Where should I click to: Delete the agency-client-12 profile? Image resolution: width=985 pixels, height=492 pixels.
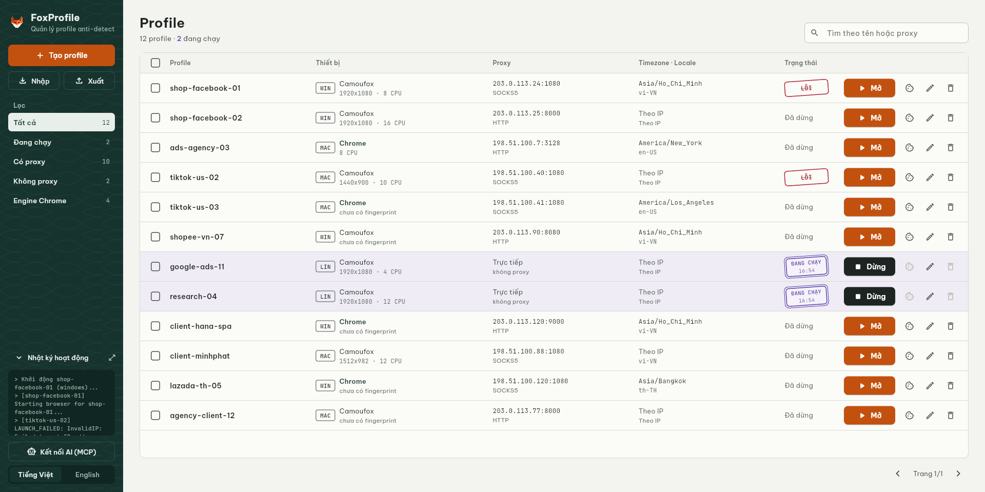(951, 416)
